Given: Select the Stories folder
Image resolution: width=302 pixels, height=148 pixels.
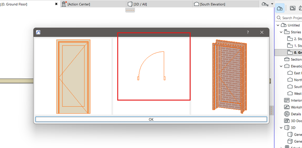Looking at the screenshot, I should [293, 32].
